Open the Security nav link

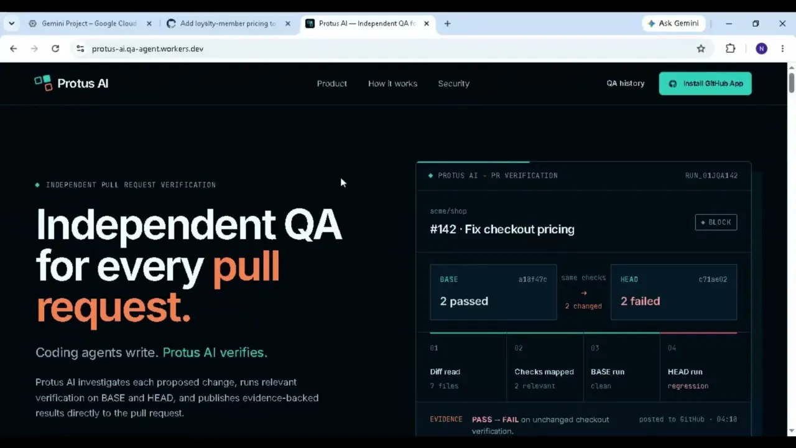[x=453, y=83]
